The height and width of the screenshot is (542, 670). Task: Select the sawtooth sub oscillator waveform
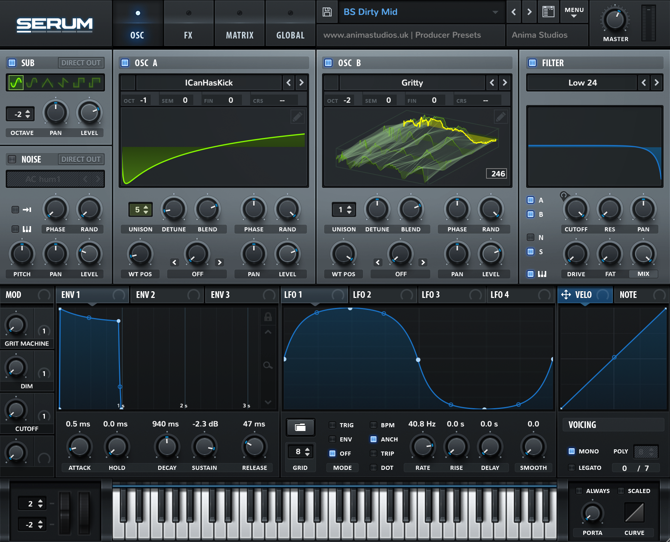pyautogui.click(x=63, y=82)
